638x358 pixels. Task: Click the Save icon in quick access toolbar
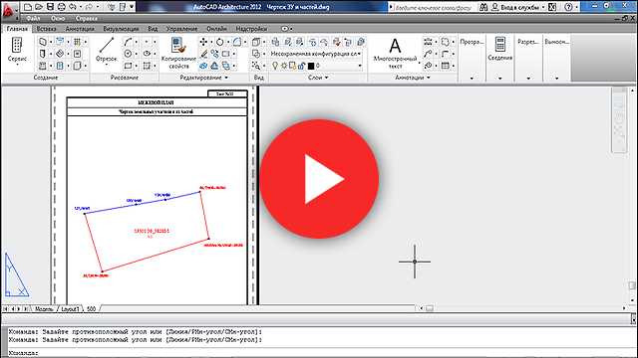point(50,7)
